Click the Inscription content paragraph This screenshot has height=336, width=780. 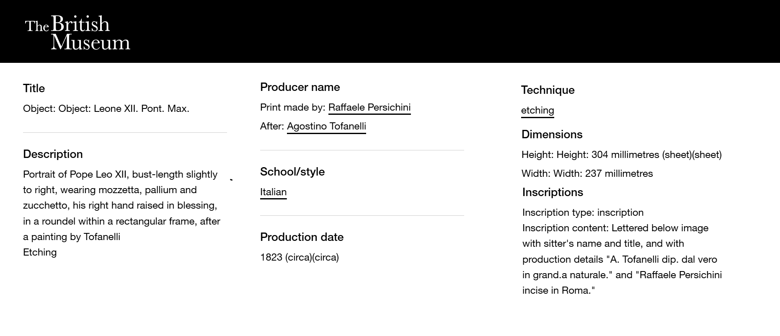pos(622,259)
